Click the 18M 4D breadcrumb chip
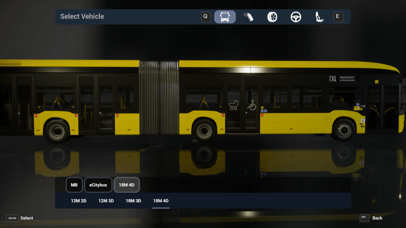Image resolution: width=406 pixels, height=228 pixels. (x=127, y=185)
